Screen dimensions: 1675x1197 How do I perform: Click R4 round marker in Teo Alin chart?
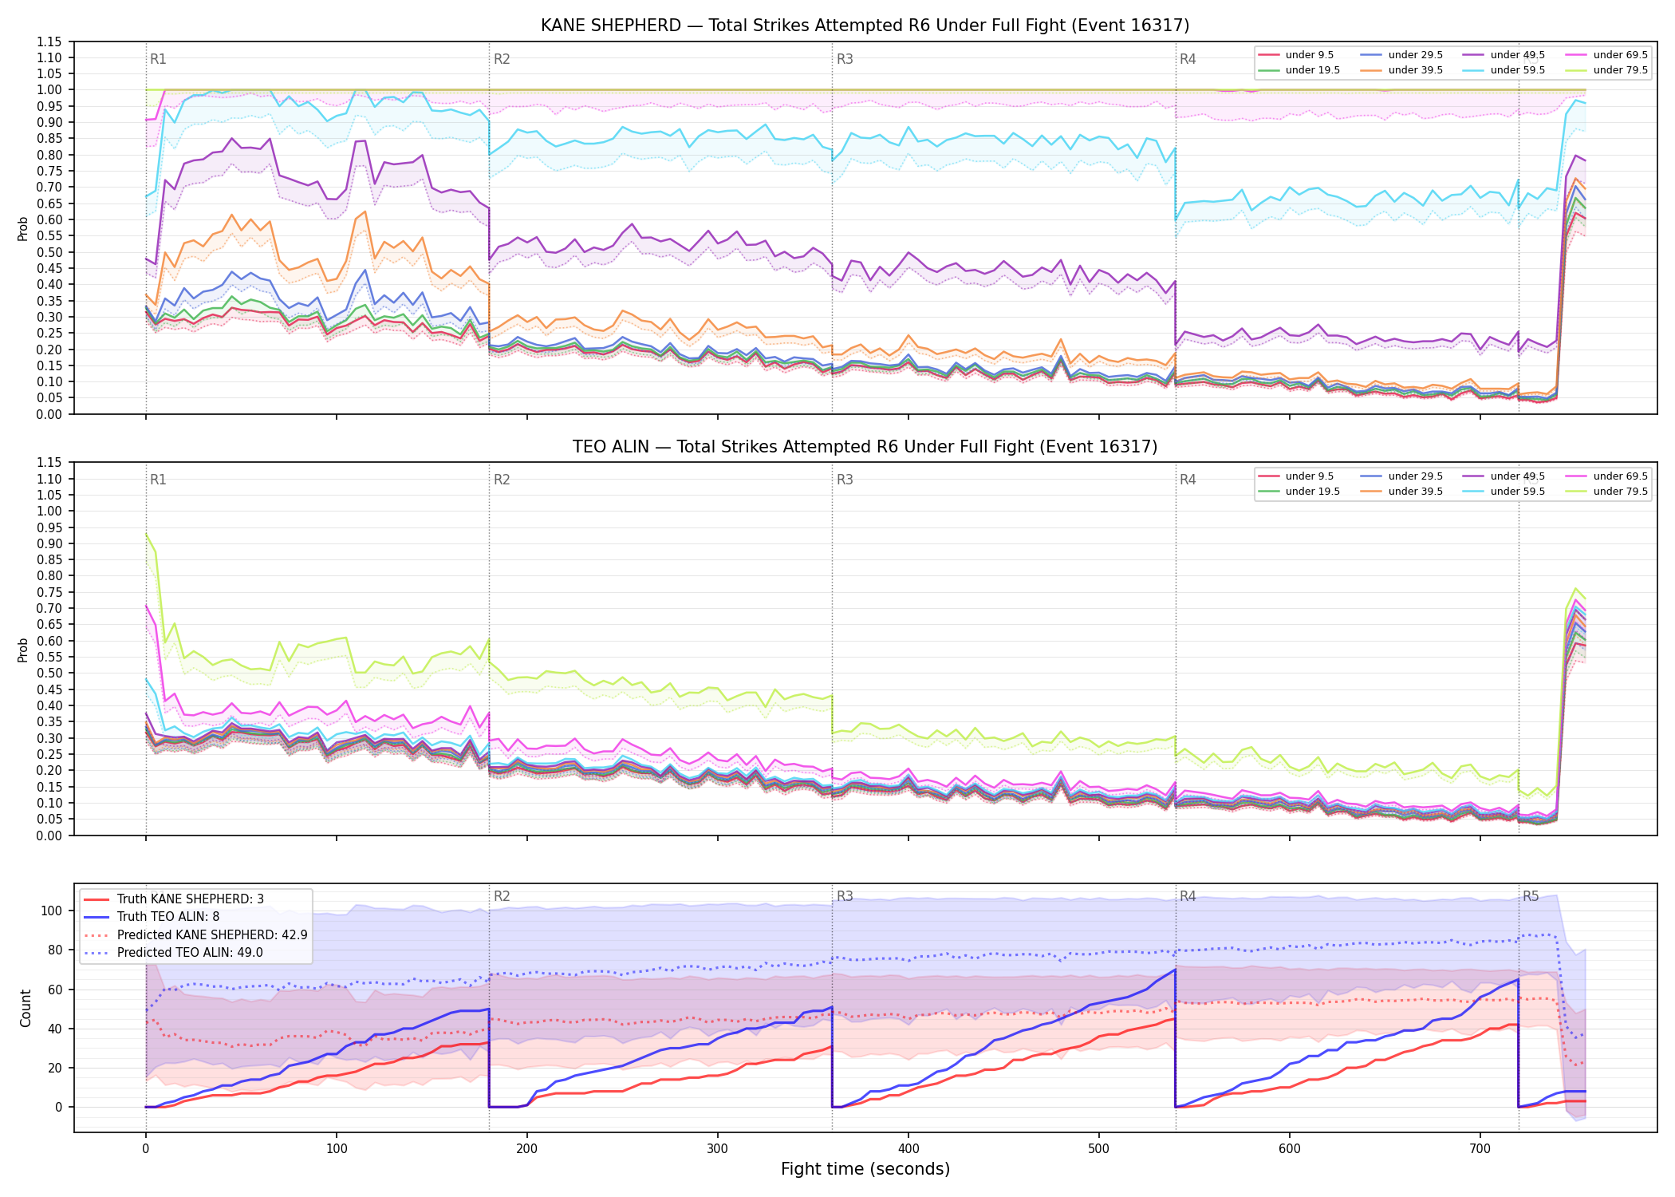pyautogui.click(x=1188, y=480)
